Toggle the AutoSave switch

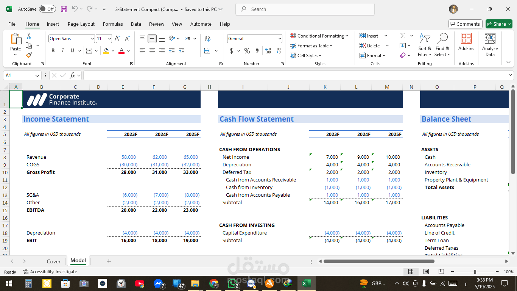click(47, 9)
